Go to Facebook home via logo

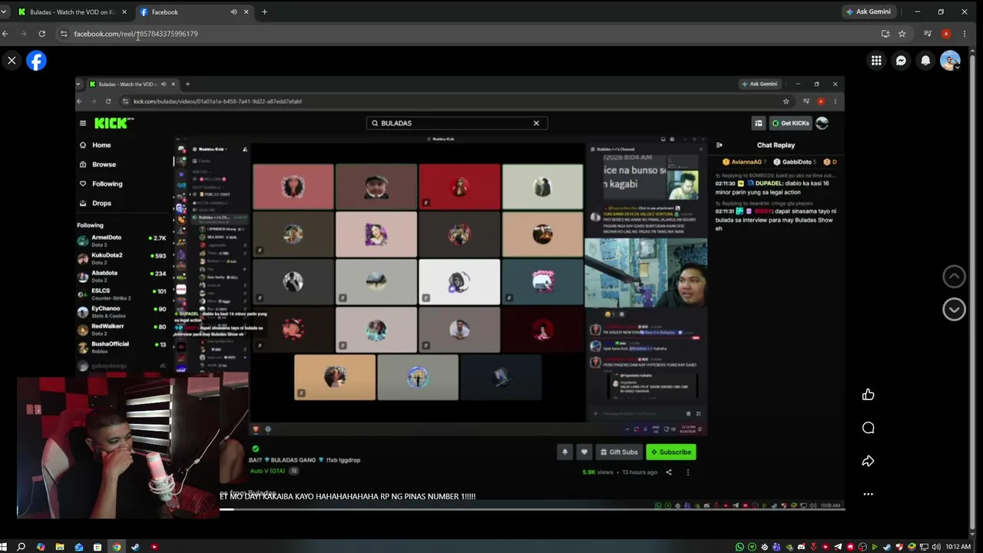pos(36,61)
